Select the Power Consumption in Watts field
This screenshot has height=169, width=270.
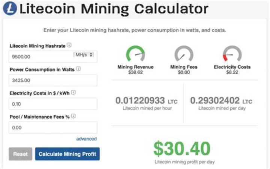click(x=53, y=80)
